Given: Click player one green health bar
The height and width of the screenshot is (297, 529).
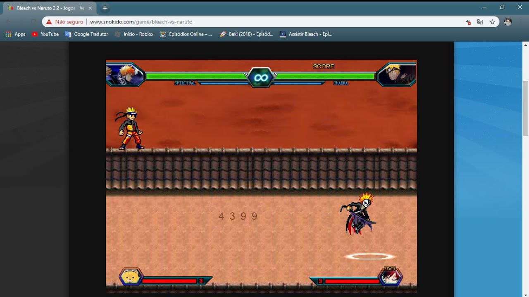Looking at the screenshot, I should [197, 76].
